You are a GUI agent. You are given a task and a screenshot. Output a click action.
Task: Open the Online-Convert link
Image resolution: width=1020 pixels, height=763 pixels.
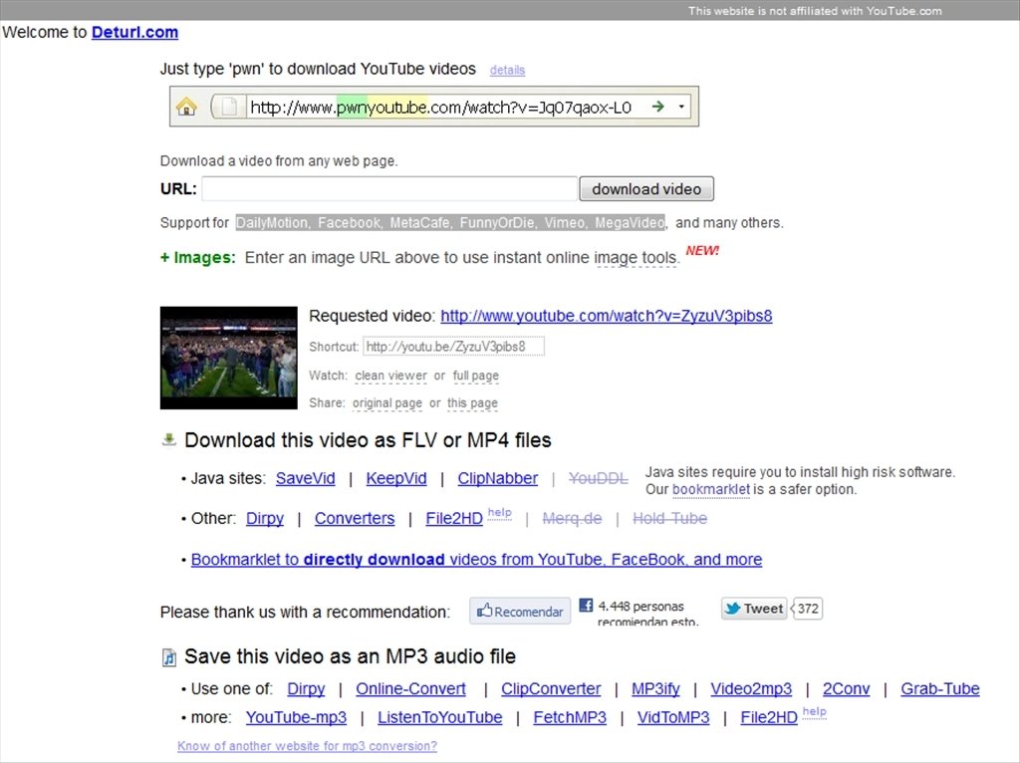[410, 689]
